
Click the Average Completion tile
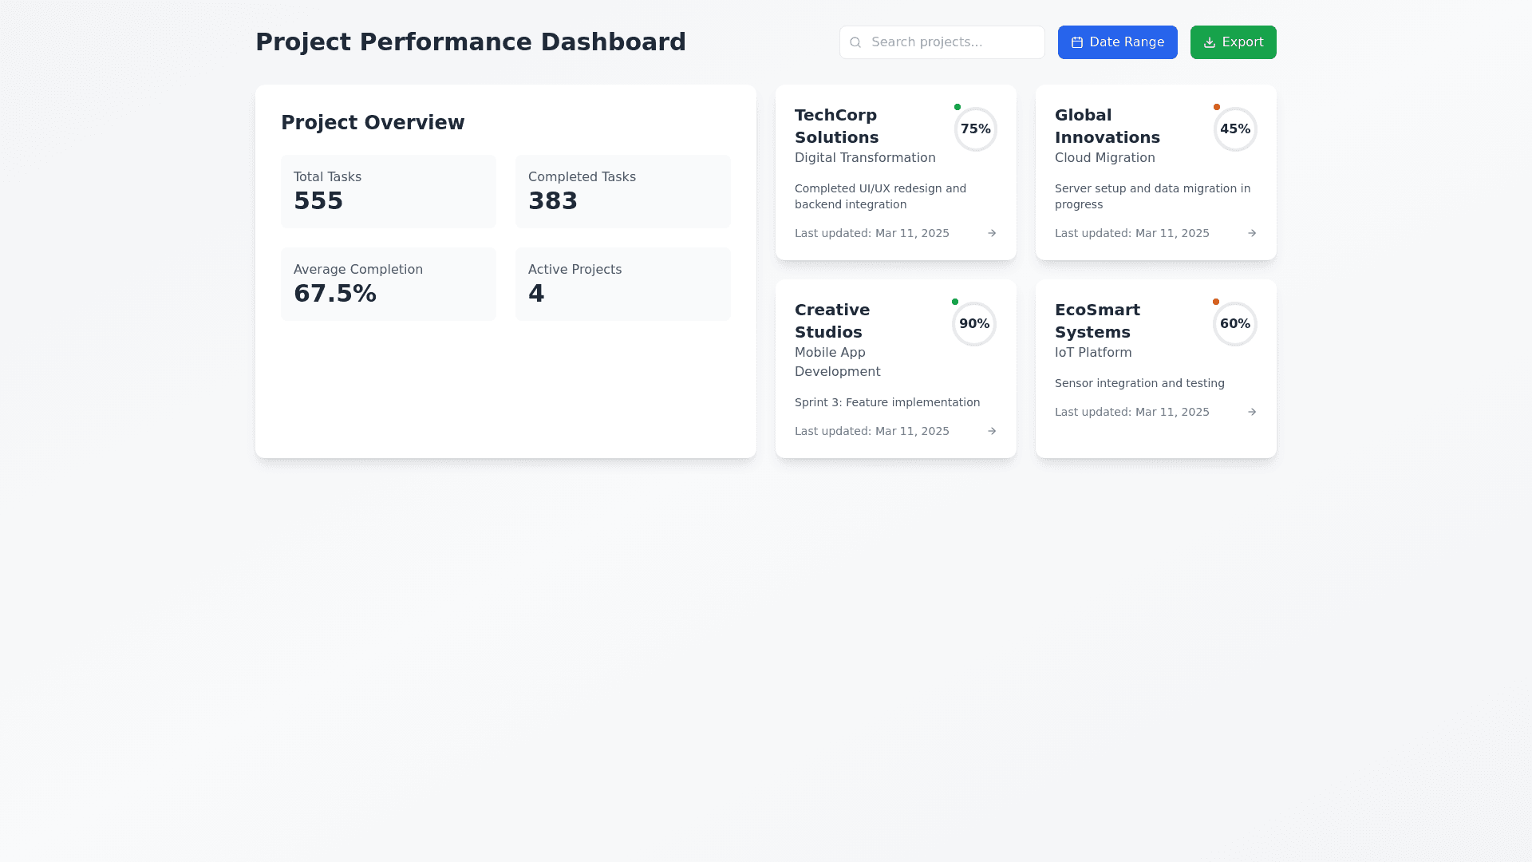(389, 284)
